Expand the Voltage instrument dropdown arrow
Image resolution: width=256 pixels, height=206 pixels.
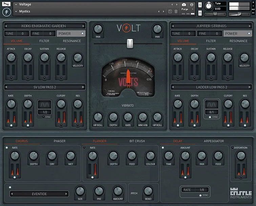pos(16,5)
